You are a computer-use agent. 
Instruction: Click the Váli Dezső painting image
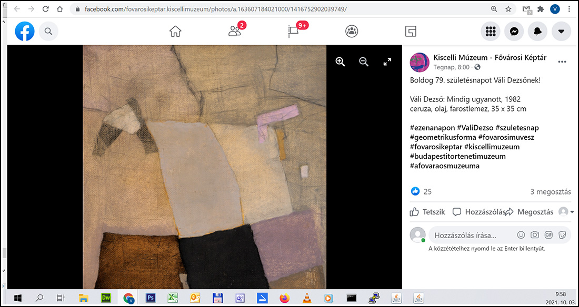pyautogui.click(x=205, y=167)
